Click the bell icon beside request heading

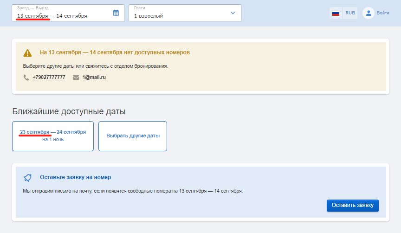click(x=28, y=178)
